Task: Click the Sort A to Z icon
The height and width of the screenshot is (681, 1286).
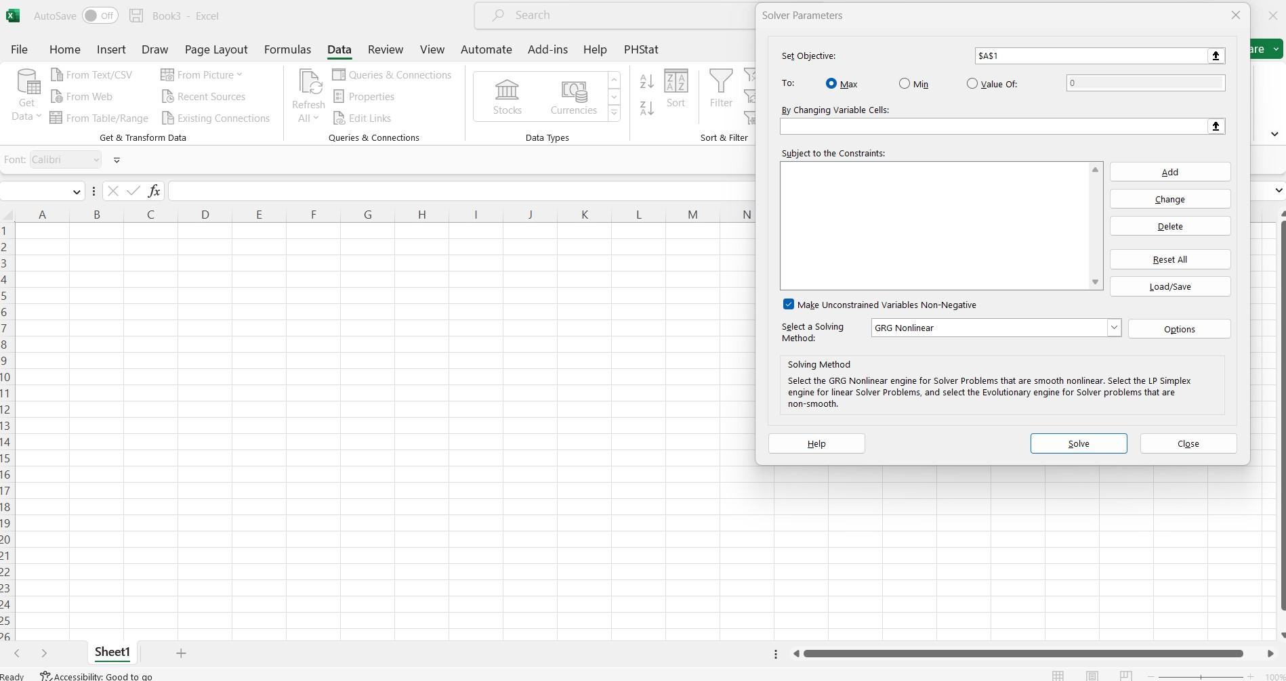Action: 646,81
